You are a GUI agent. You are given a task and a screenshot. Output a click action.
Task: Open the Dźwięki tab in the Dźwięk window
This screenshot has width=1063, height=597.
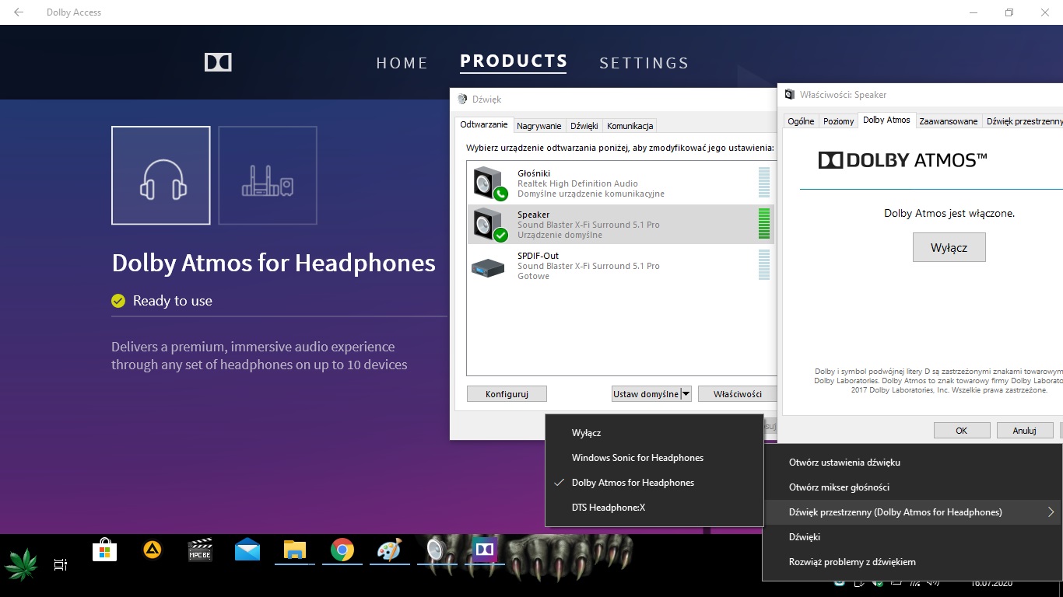(584, 126)
